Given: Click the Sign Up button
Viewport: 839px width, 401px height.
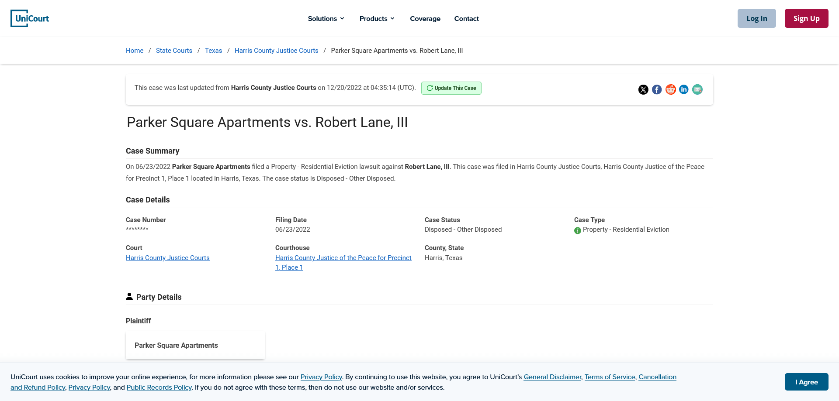Looking at the screenshot, I should (807, 18).
